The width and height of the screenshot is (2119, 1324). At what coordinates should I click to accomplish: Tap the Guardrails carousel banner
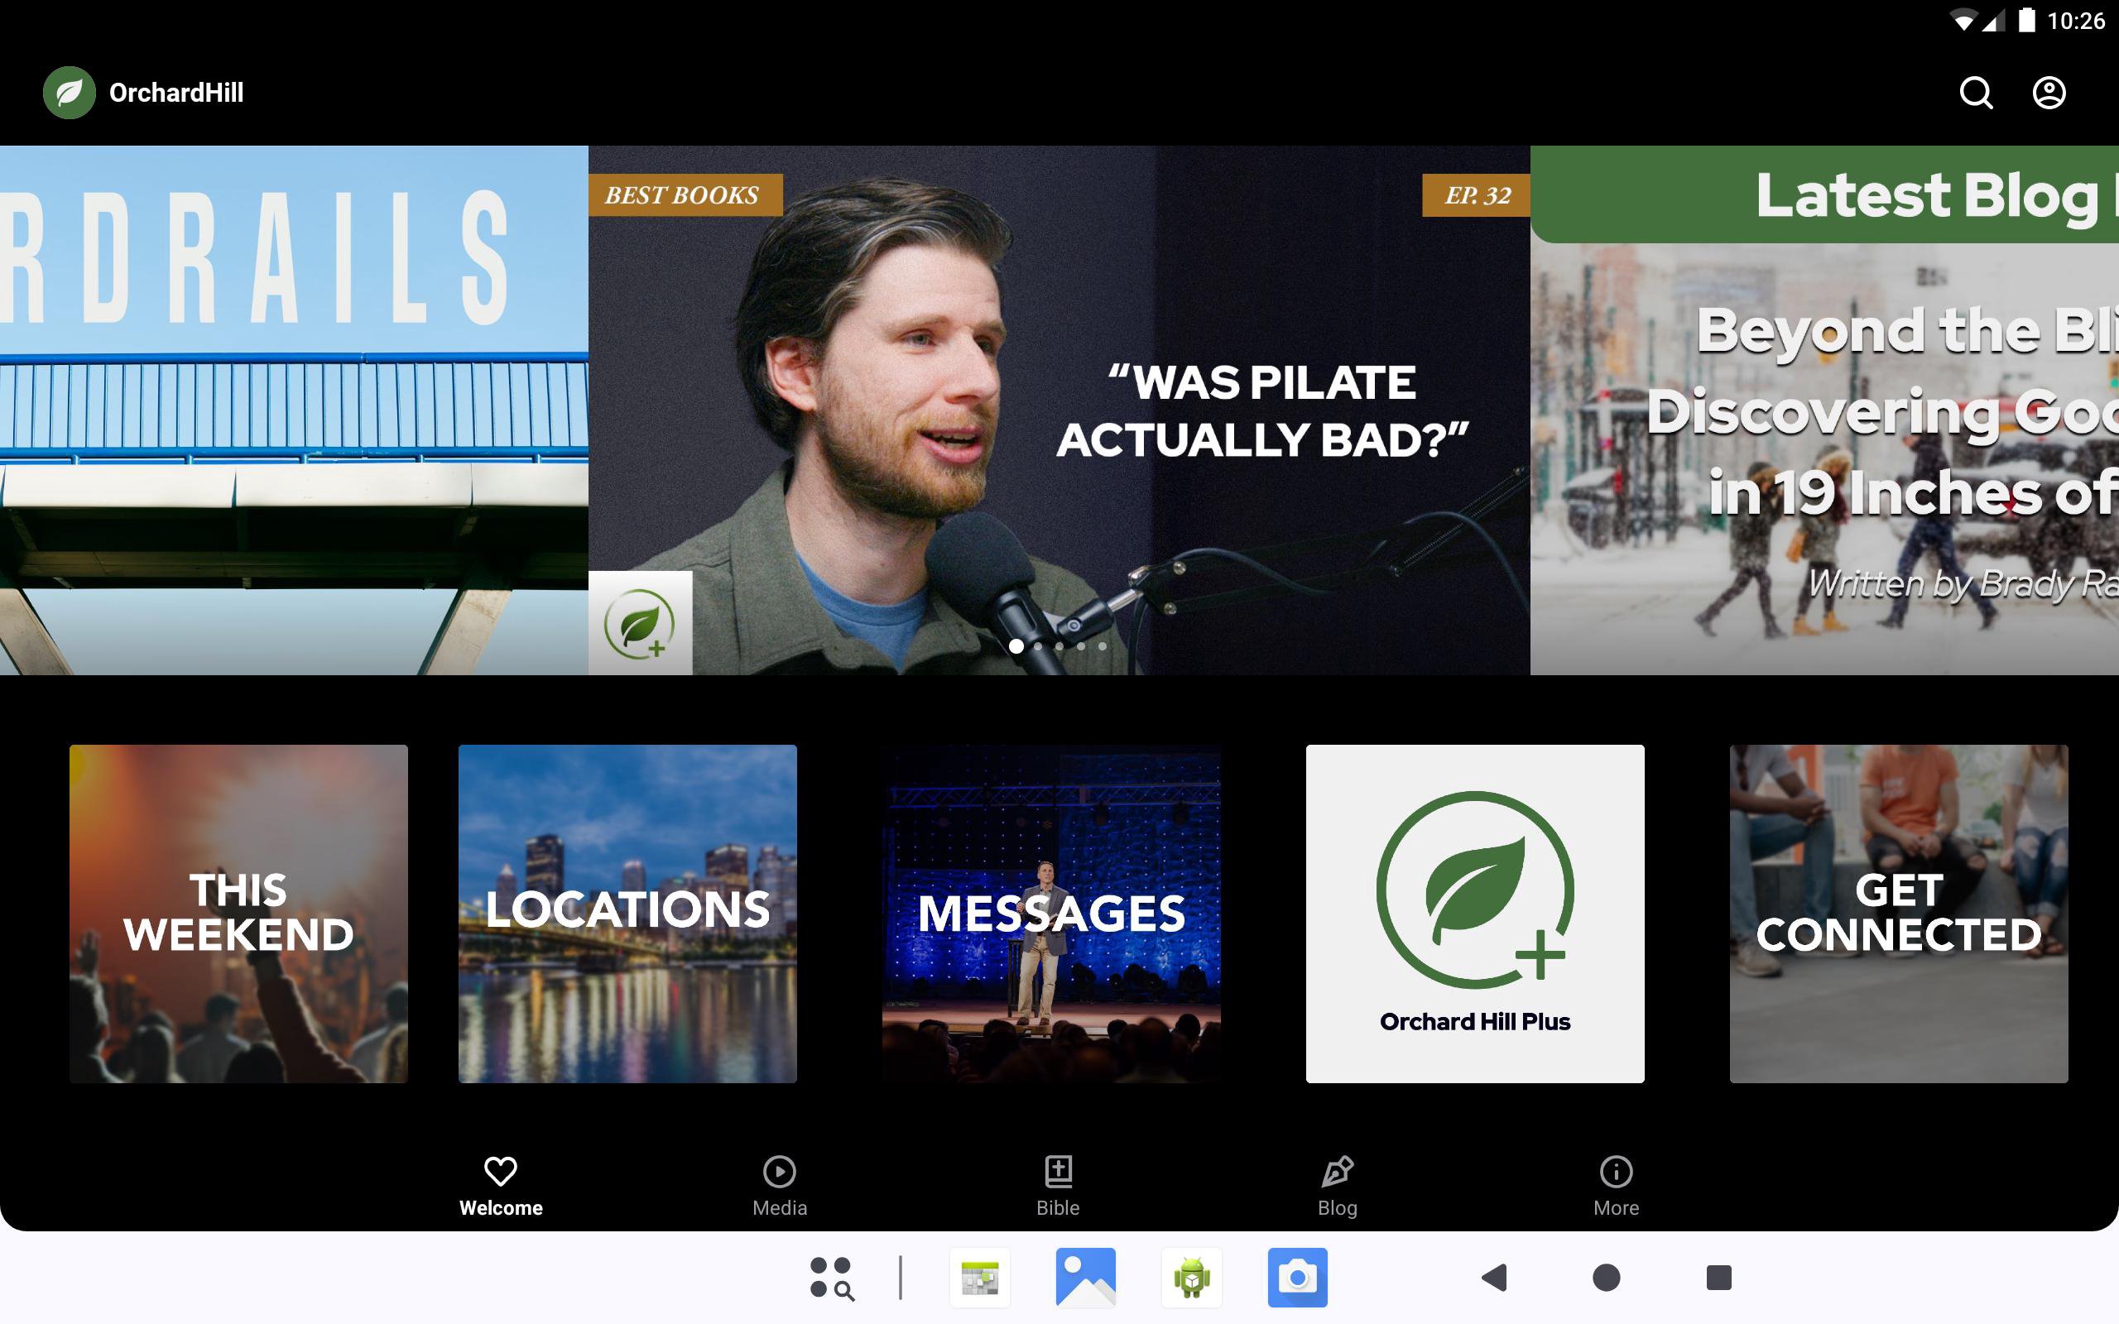click(293, 410)
